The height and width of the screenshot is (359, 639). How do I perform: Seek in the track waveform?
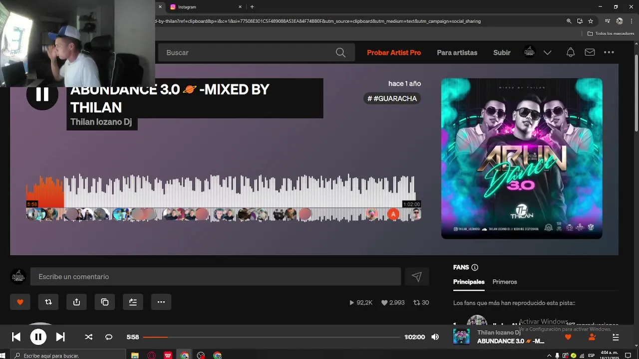[x=223, y=191]
